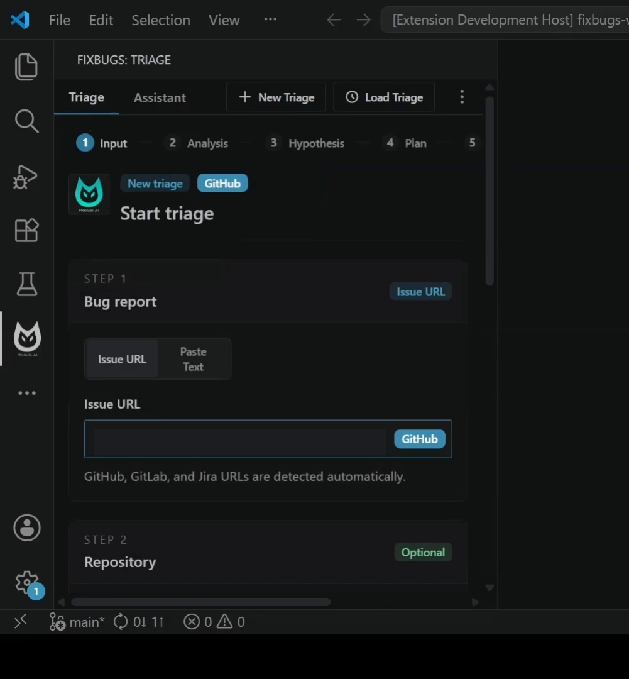
Task: Select step 3 Hypothesis
Action: point(305,143)
